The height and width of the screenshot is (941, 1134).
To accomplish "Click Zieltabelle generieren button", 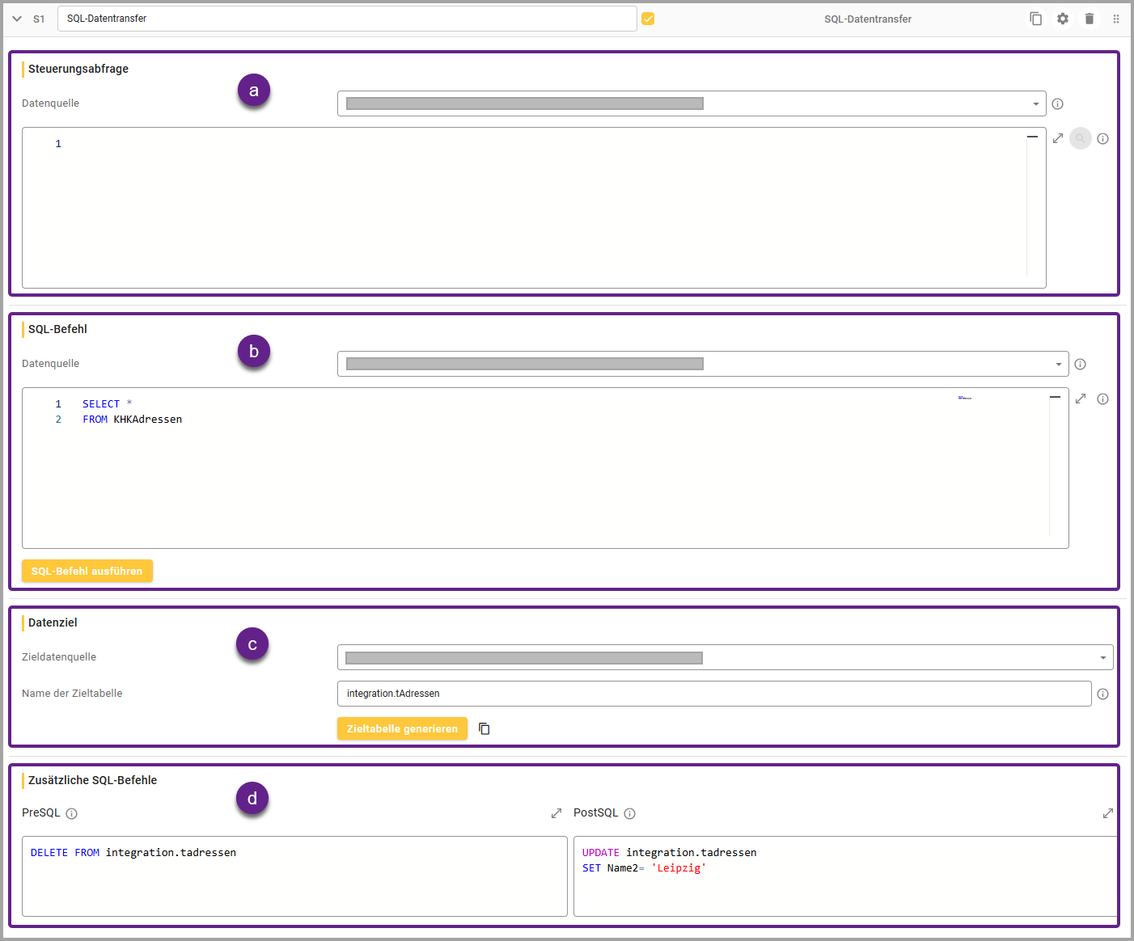I will click(x=402, y=728).
